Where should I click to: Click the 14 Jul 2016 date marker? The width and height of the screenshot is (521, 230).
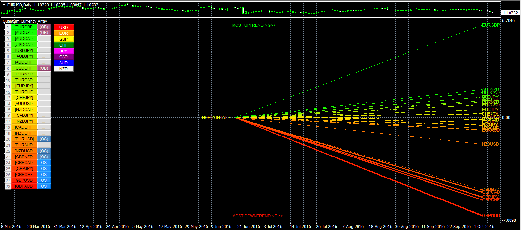tap(300, 226)
